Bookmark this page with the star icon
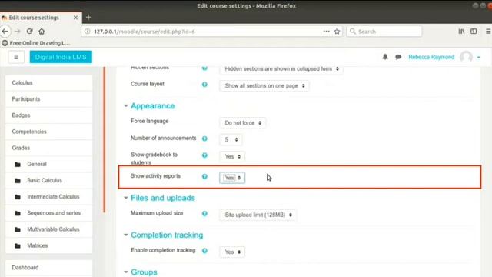The image size is (492, 277). click(337, 32)
